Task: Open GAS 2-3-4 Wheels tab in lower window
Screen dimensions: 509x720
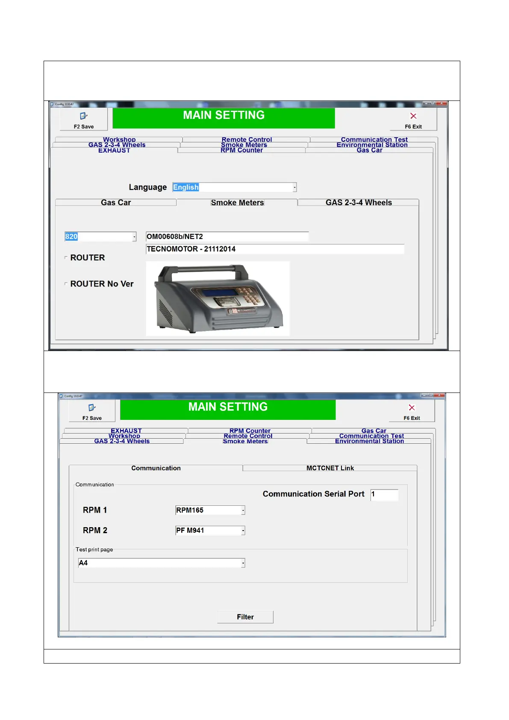Action: tap(122, 441)
